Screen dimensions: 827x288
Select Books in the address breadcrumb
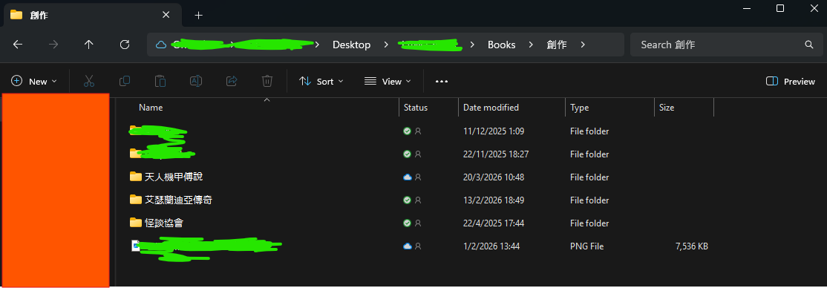(x=502, y=45)
